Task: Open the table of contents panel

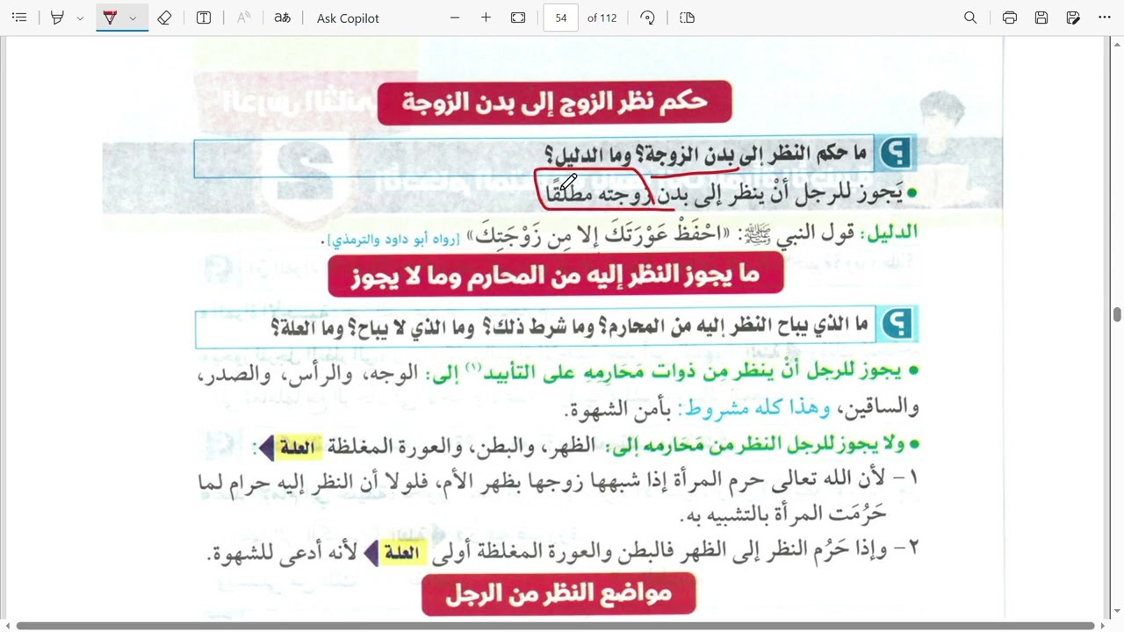Action: 19,18
